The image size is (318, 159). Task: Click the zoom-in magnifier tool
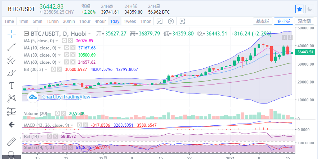click(11, 154)
